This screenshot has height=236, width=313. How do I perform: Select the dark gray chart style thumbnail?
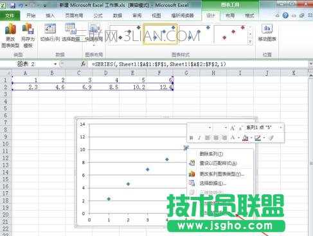point(125,34)
